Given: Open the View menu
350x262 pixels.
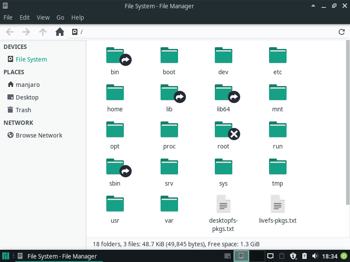Looking at the screenshot, I should (x=43, y=17).
